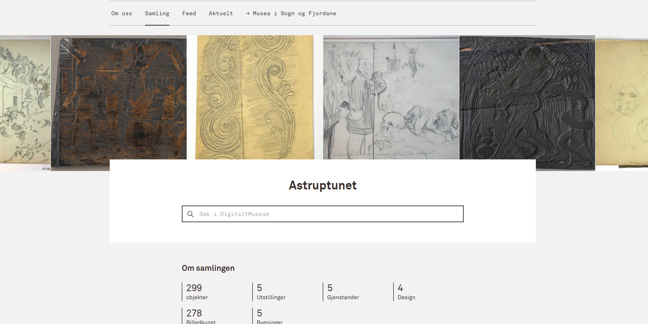
Task: Focus the Søk i DigitaltMuseum search field
Action: tap(328, 214)
